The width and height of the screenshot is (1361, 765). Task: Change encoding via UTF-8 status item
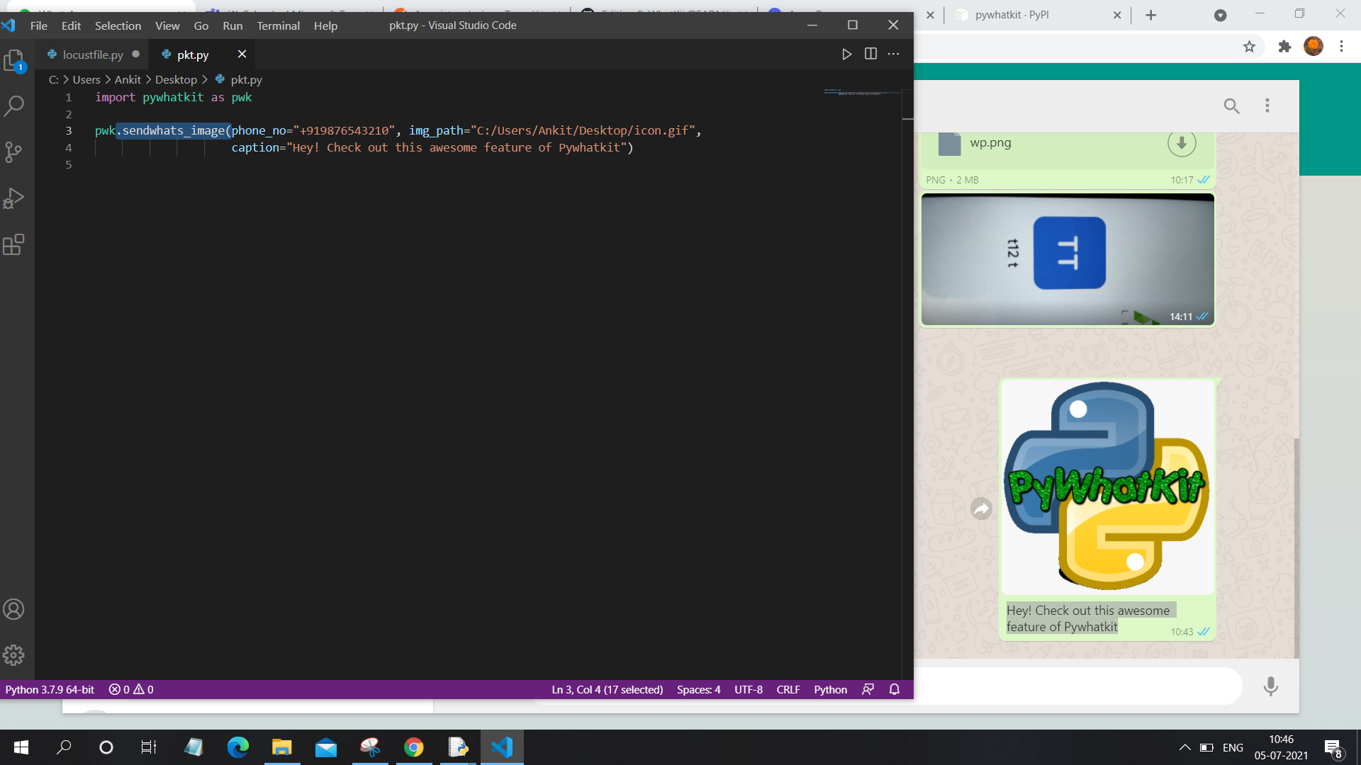pyautogui.click(x=749, y=689)
